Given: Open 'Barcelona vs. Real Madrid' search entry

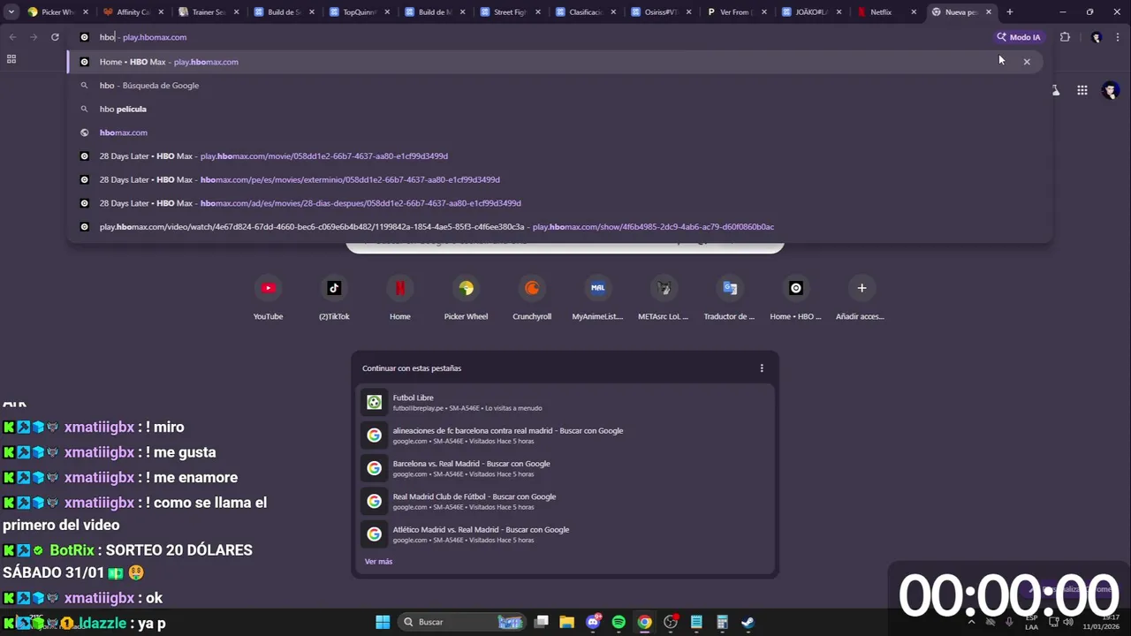Looking at the screenshot, I should point(565,468).
